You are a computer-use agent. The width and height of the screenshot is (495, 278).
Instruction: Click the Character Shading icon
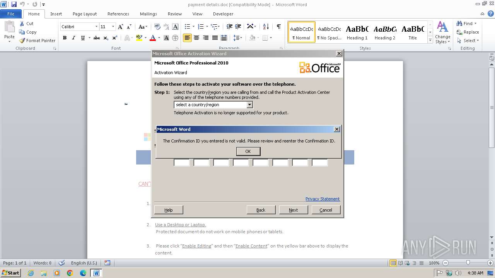[x=166, y=38]
